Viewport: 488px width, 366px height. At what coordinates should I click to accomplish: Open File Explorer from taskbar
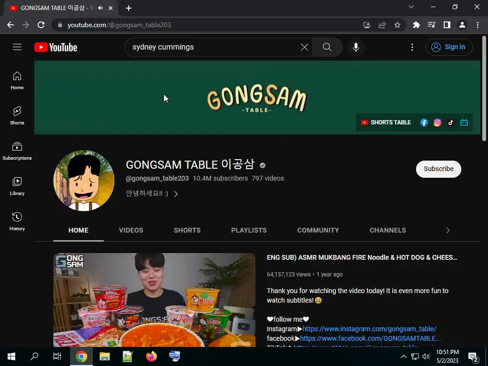tap(104, 356)
